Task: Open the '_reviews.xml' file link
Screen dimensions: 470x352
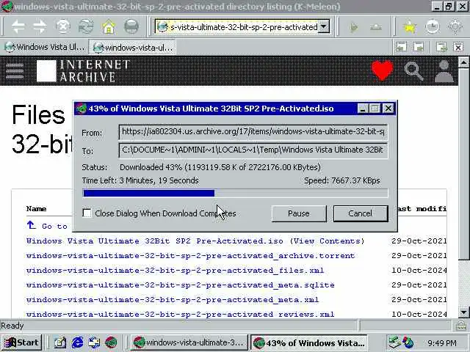Action: click(x=181, y=315)
